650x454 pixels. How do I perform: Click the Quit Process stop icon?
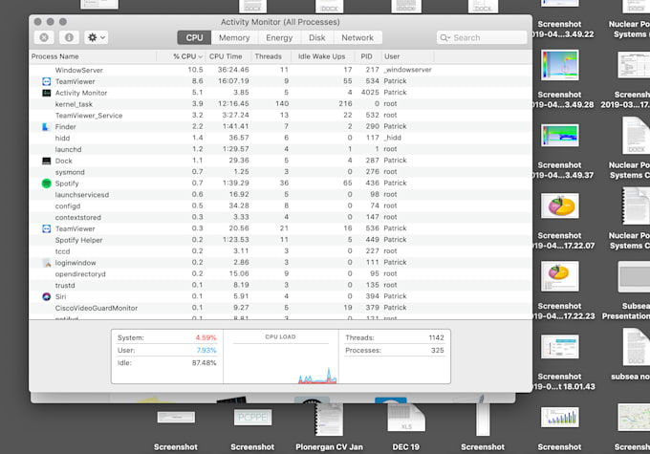click(x=44, y=37)
